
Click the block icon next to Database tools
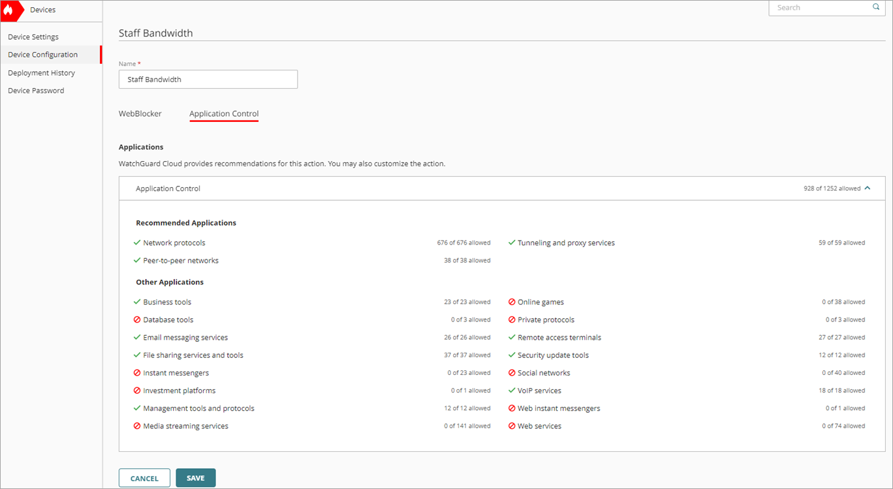pyautogui.click(x=136, y=319)
